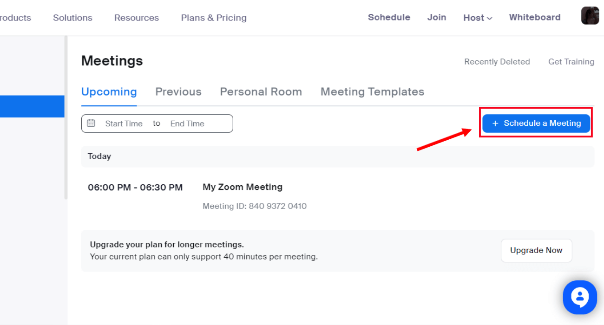The image size is (604, 325).
Task: Click Join in the top navigation
Action: pos(437,17)
